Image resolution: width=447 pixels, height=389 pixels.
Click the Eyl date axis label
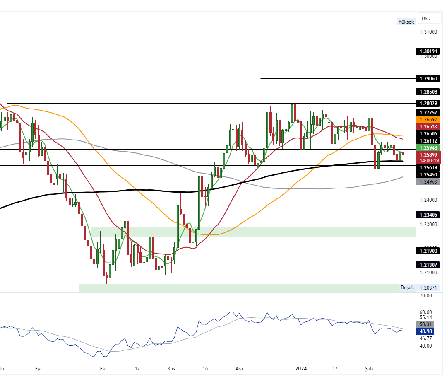click(38, 369)
